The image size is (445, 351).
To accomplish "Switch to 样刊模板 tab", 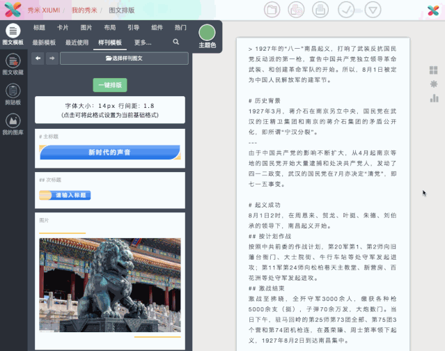I will [110, 42].
